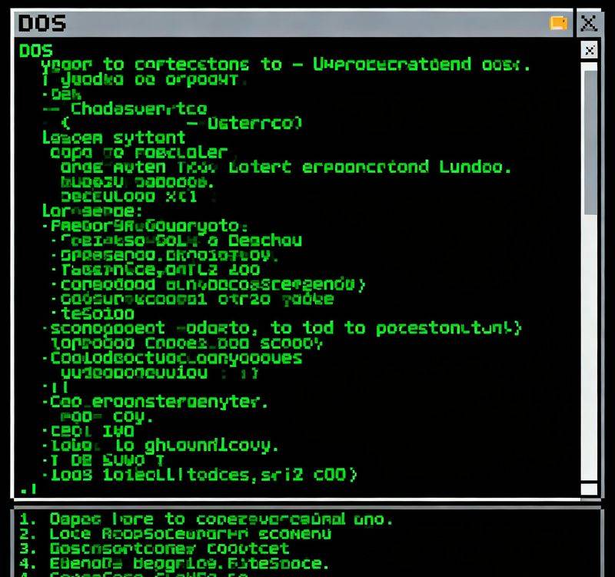Click the green DOS text on first terminal line

point(35,51)
